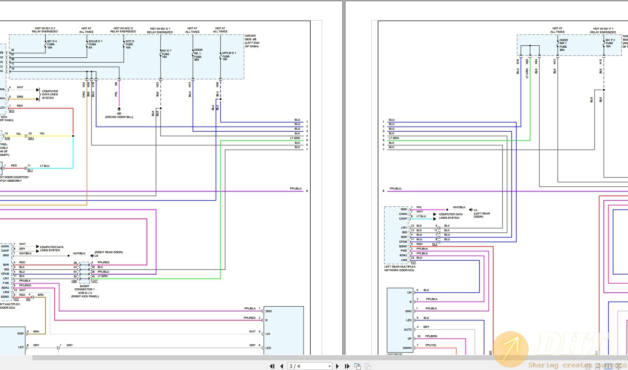Click the IG1 P 2 fuse label
The width and height of the screenshot is (628, 370).
tap(610, 43)
